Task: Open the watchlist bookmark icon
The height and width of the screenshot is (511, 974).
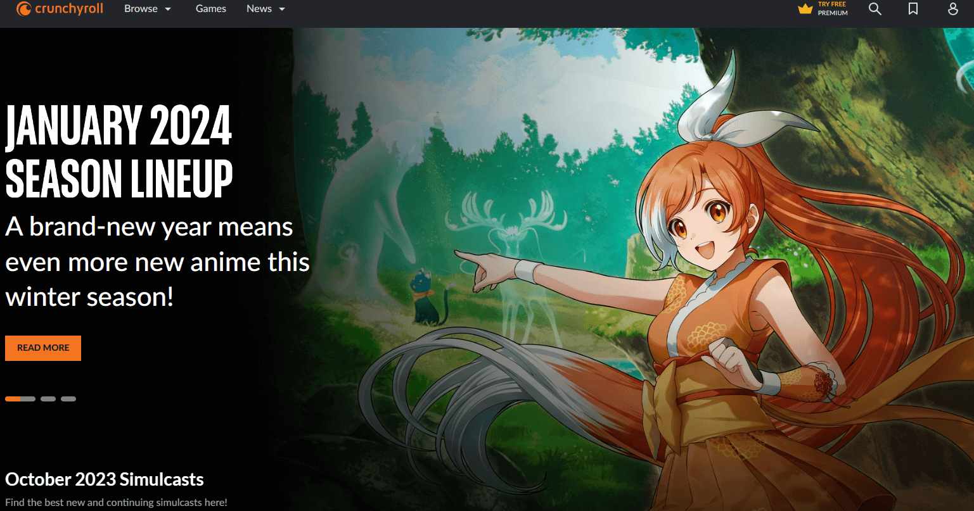Action: pyautogui.click(x=913, y=9)
